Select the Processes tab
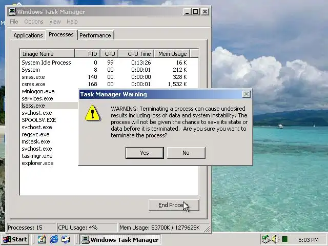The width and height of the screenshot is (328, 246). click(61, 34)
